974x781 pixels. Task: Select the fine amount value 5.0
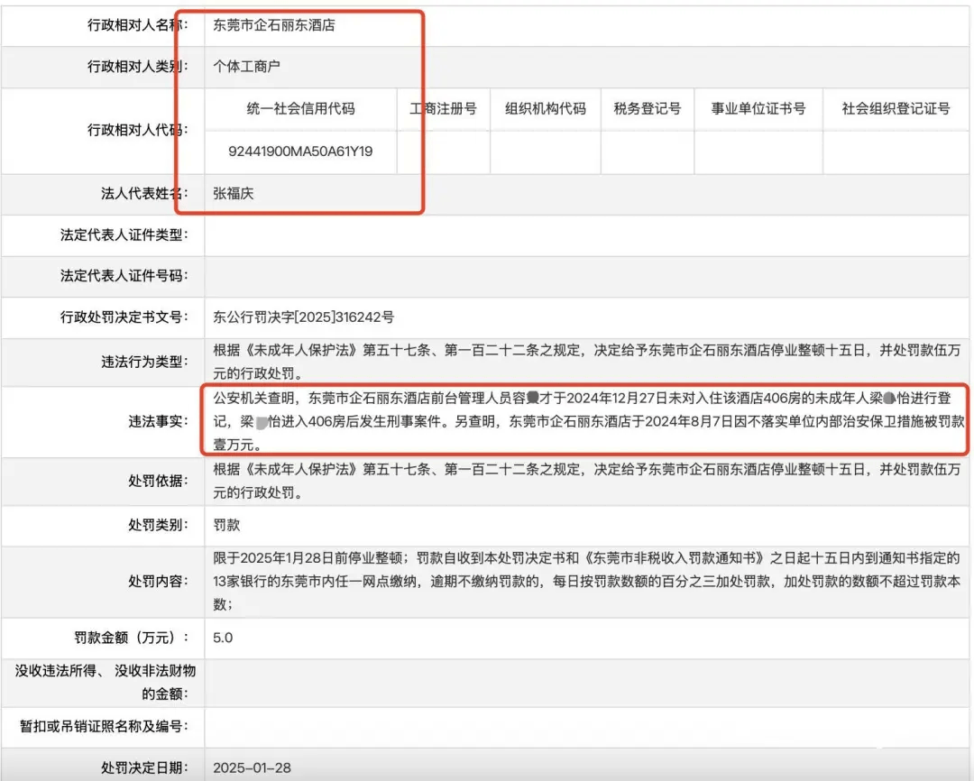(x=223, y=639)
